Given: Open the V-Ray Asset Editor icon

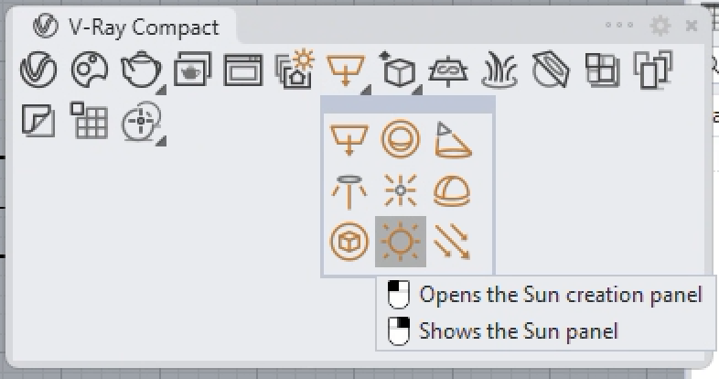Looking at the screenshot, I should point(38,70).
